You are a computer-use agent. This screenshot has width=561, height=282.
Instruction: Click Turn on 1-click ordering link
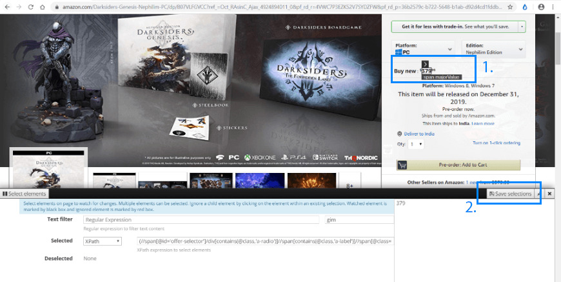(x=496, y=143)
